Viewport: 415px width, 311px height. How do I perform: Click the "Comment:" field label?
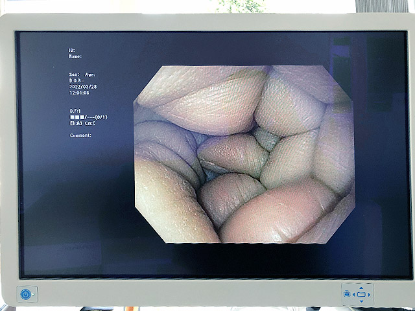pos(80,135)
